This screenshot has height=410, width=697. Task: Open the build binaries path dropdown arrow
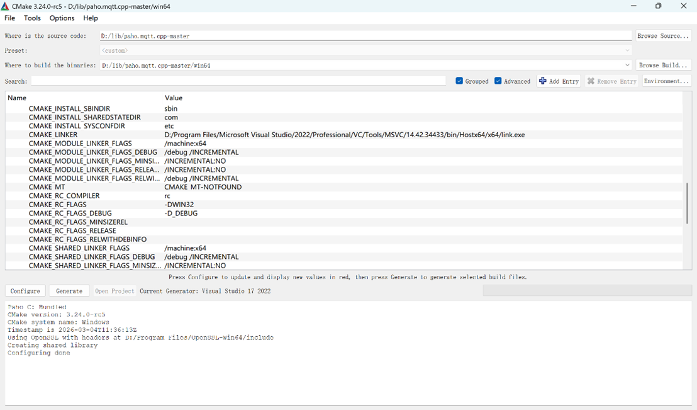627,65
